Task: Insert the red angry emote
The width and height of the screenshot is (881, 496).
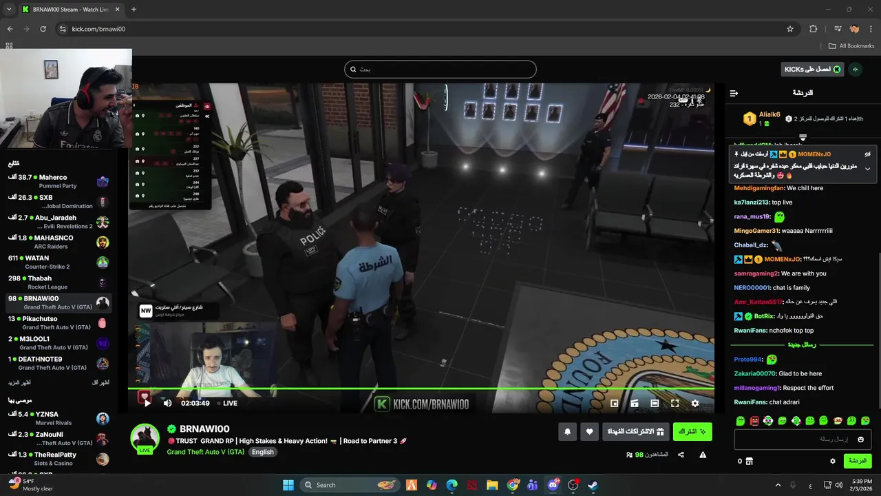Action: [x=754, y=420]
